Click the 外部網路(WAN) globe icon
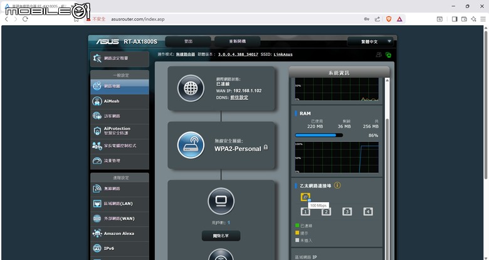489x260 pixels. (97, 219)
